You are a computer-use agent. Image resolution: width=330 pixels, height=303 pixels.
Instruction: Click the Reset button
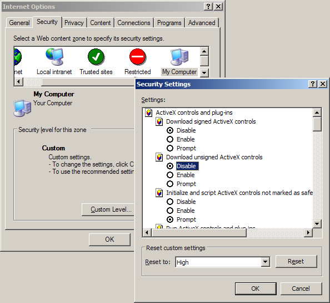(296, 261)
